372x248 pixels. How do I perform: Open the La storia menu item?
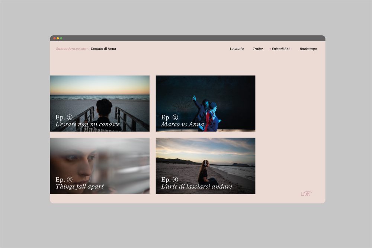point(237,49)
